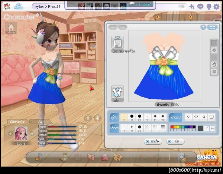Pick the yellow color swatch

pyautogui.click(x=178, y=127)
